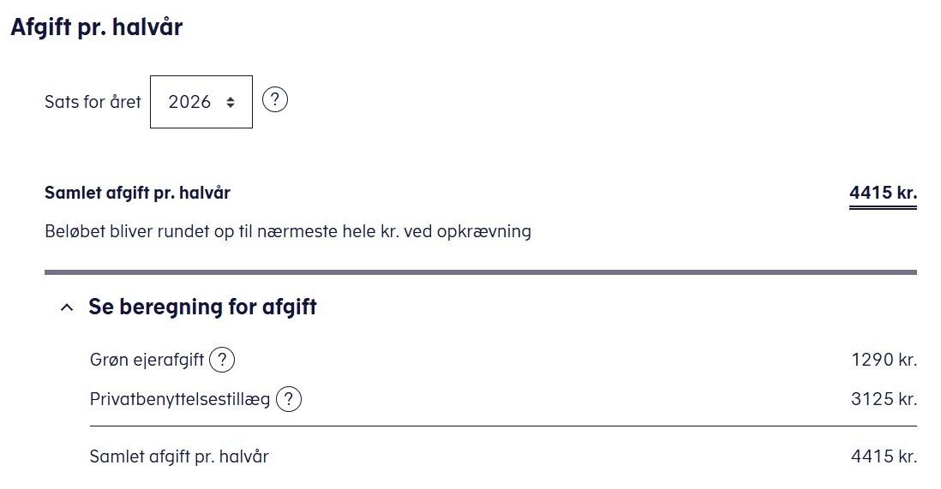Click the Sats for året label
The image size is (941, 489).
point(93,102)
